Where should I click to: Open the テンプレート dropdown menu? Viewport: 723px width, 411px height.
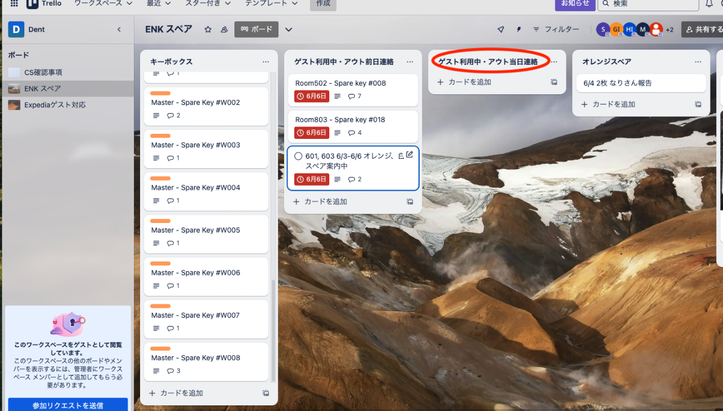[x=271, y=3]
